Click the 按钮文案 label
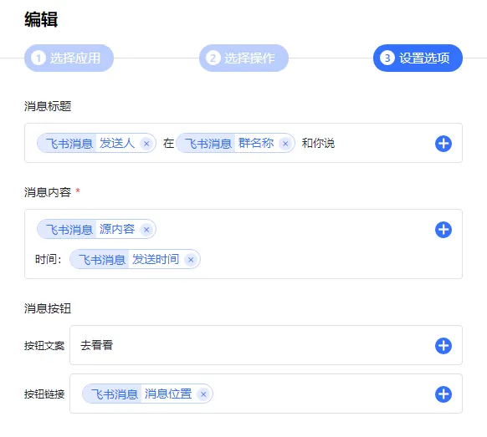The height and width of the screenshot is (437, 487). tap(44, 346)
